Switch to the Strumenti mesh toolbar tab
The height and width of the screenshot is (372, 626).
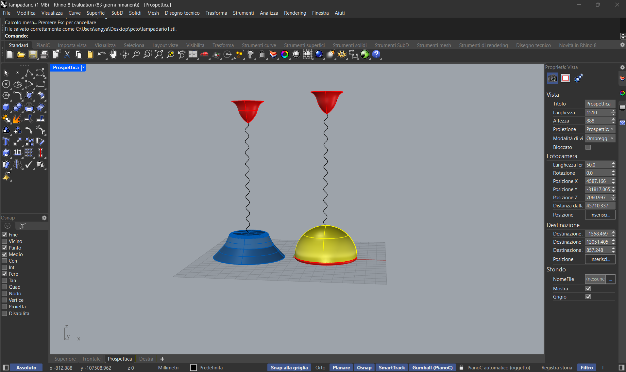pos(434,45)
